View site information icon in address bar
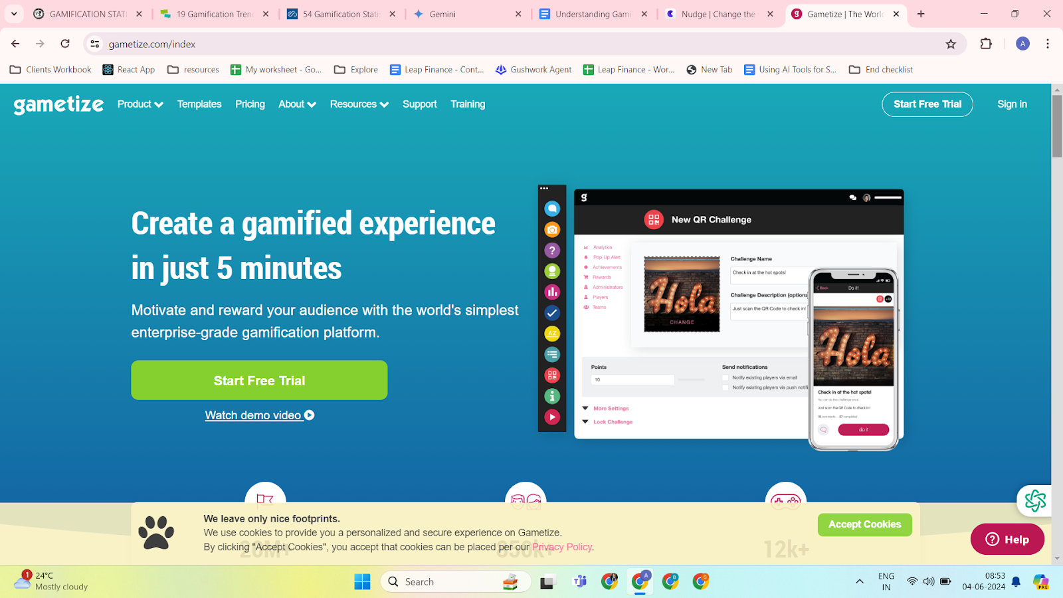 pos(95,44)
